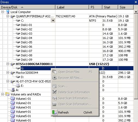Click the Volume4-01 disc icon
The width and height of the screenshot is (138, 122).
13,111
